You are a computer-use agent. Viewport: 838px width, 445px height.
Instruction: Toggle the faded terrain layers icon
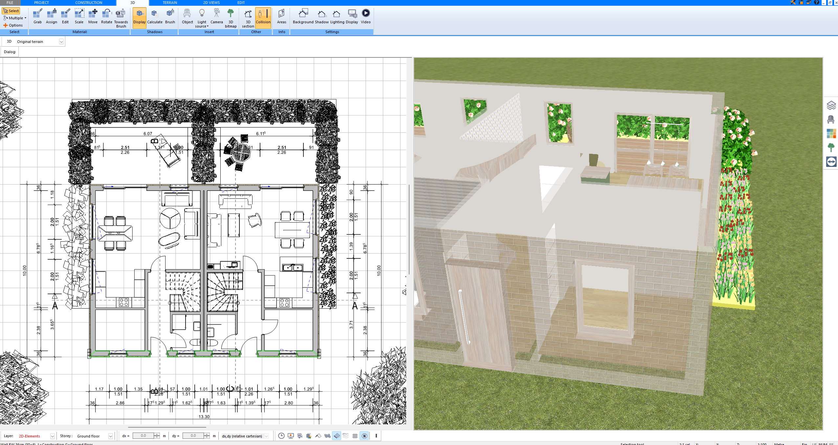346,436
